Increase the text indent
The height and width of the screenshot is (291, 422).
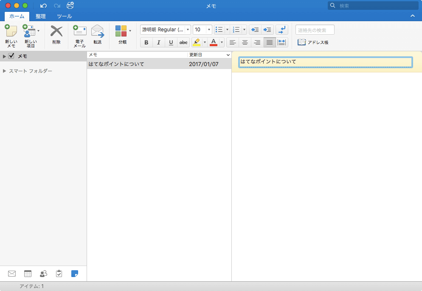[x=267, y=30]
